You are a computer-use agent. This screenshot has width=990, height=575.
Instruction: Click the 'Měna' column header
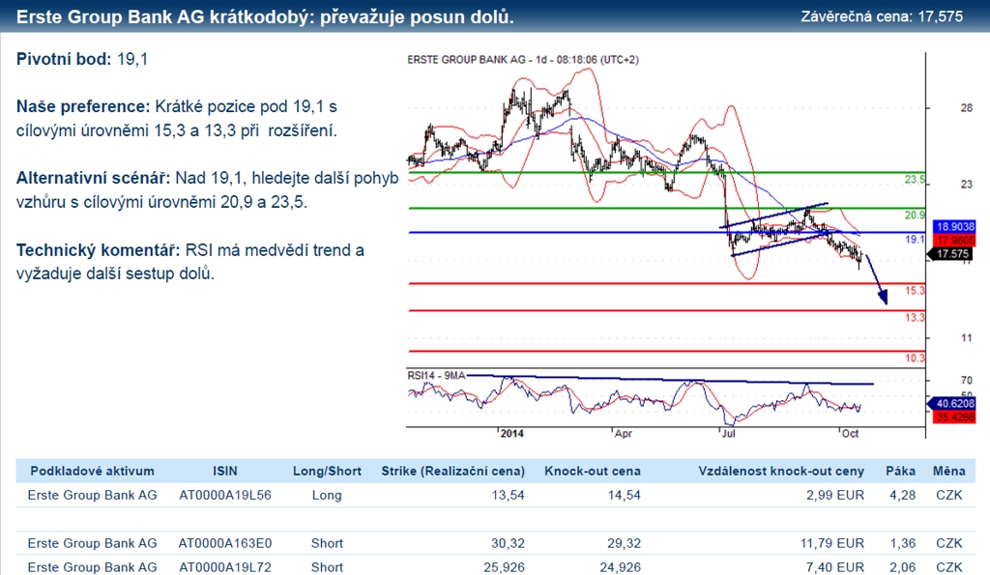[x=949, y=472]
